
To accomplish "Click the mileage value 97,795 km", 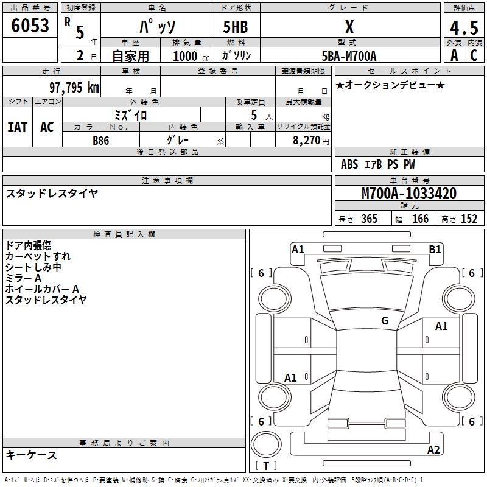I will coord(74,87).
